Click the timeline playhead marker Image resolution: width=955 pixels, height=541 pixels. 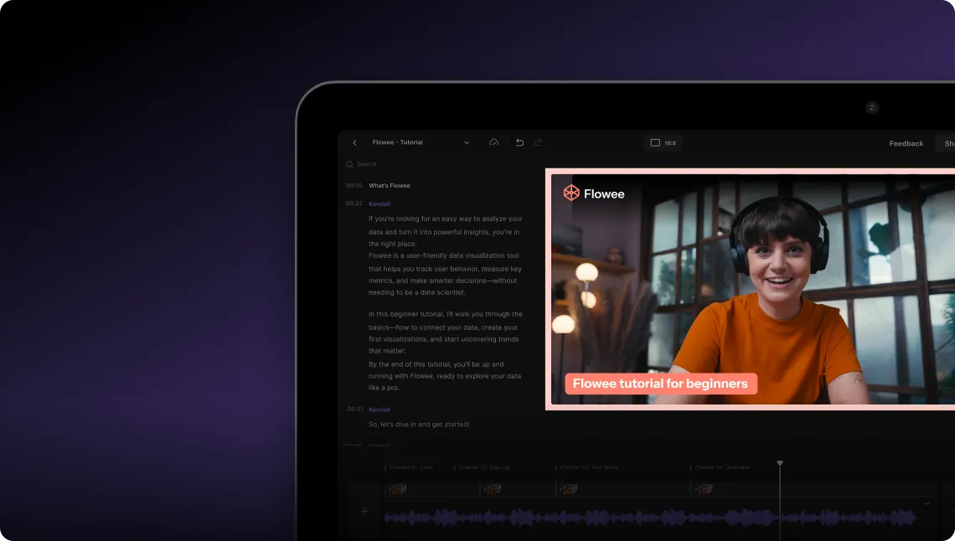780,464
